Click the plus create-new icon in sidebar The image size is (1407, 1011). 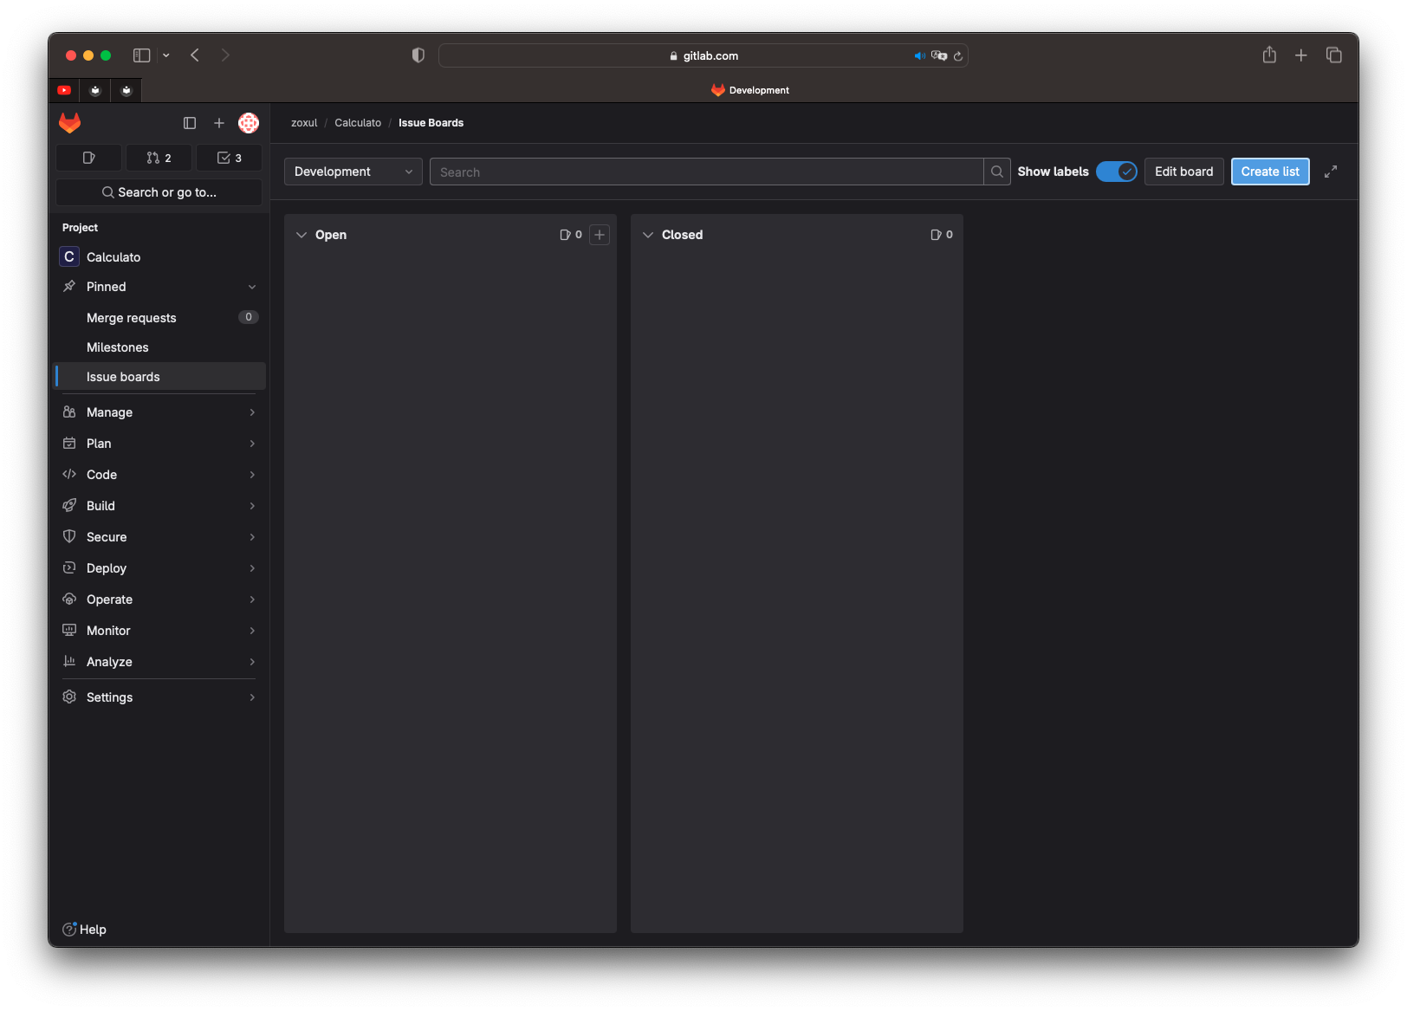tap(219, 123)
